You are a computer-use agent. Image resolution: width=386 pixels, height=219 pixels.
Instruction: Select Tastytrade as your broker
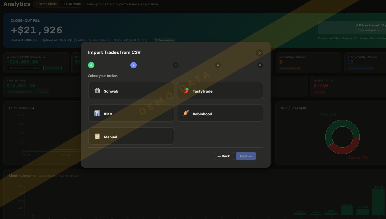(x=220, y=90)
